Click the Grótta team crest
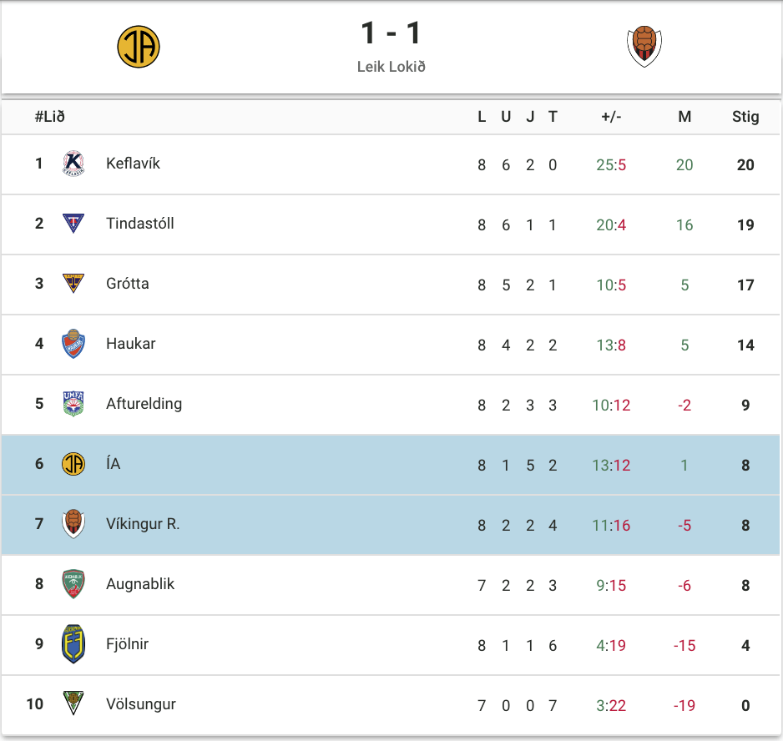The image size is (783, 741). pos(73,283)
